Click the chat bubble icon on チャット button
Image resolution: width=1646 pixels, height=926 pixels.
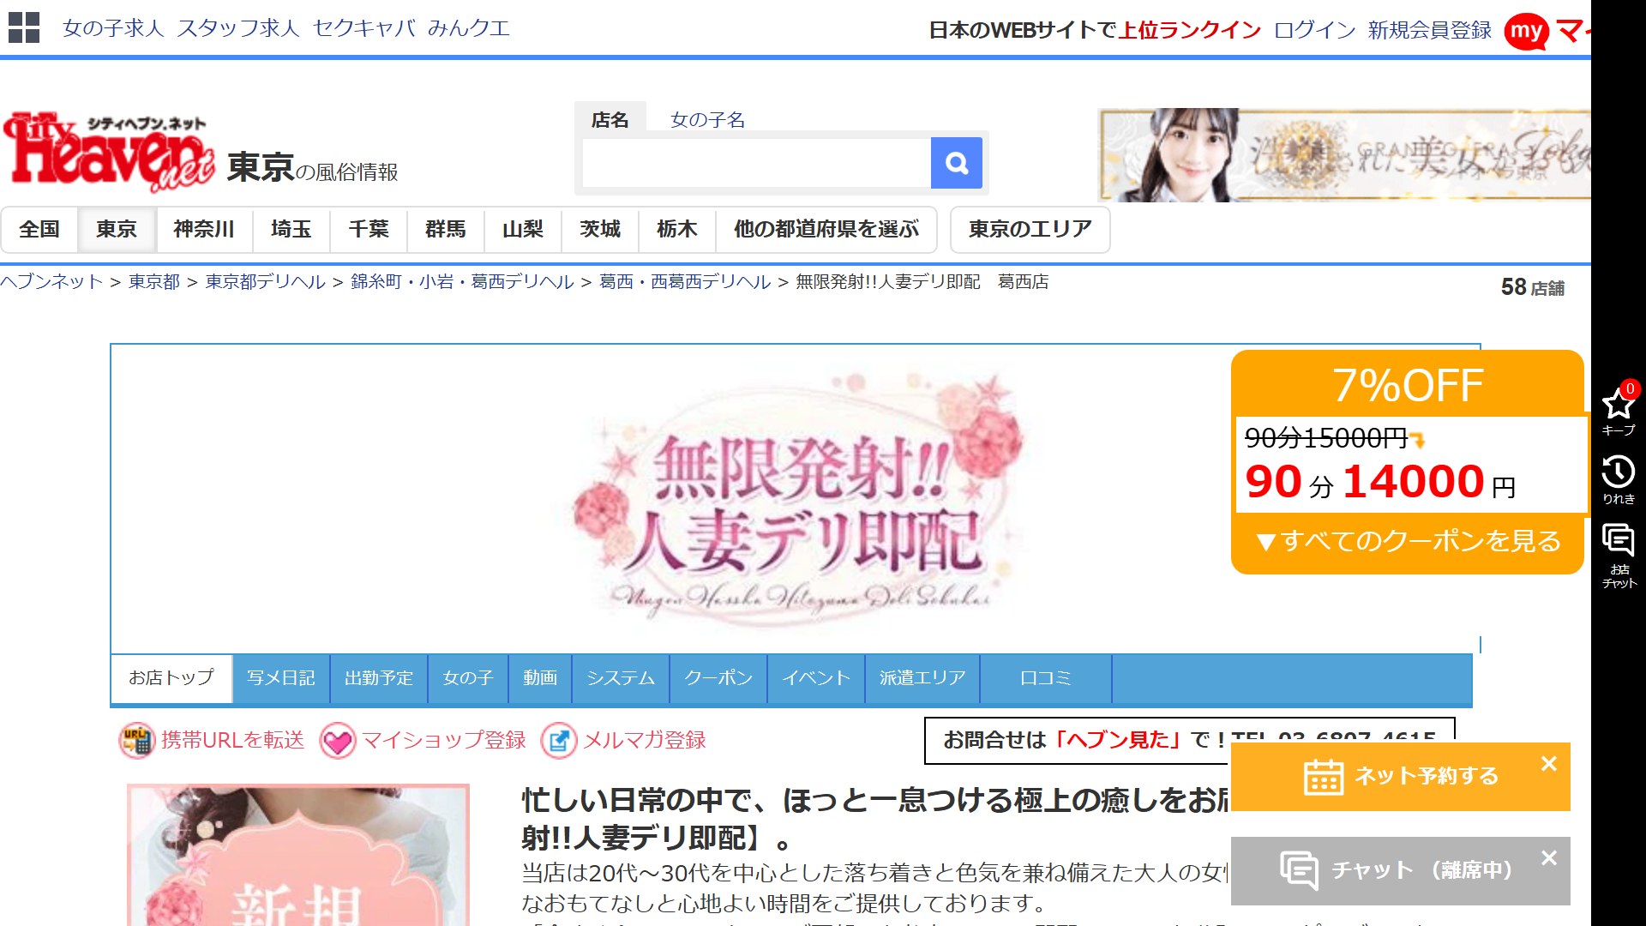tap(1299, 870)
